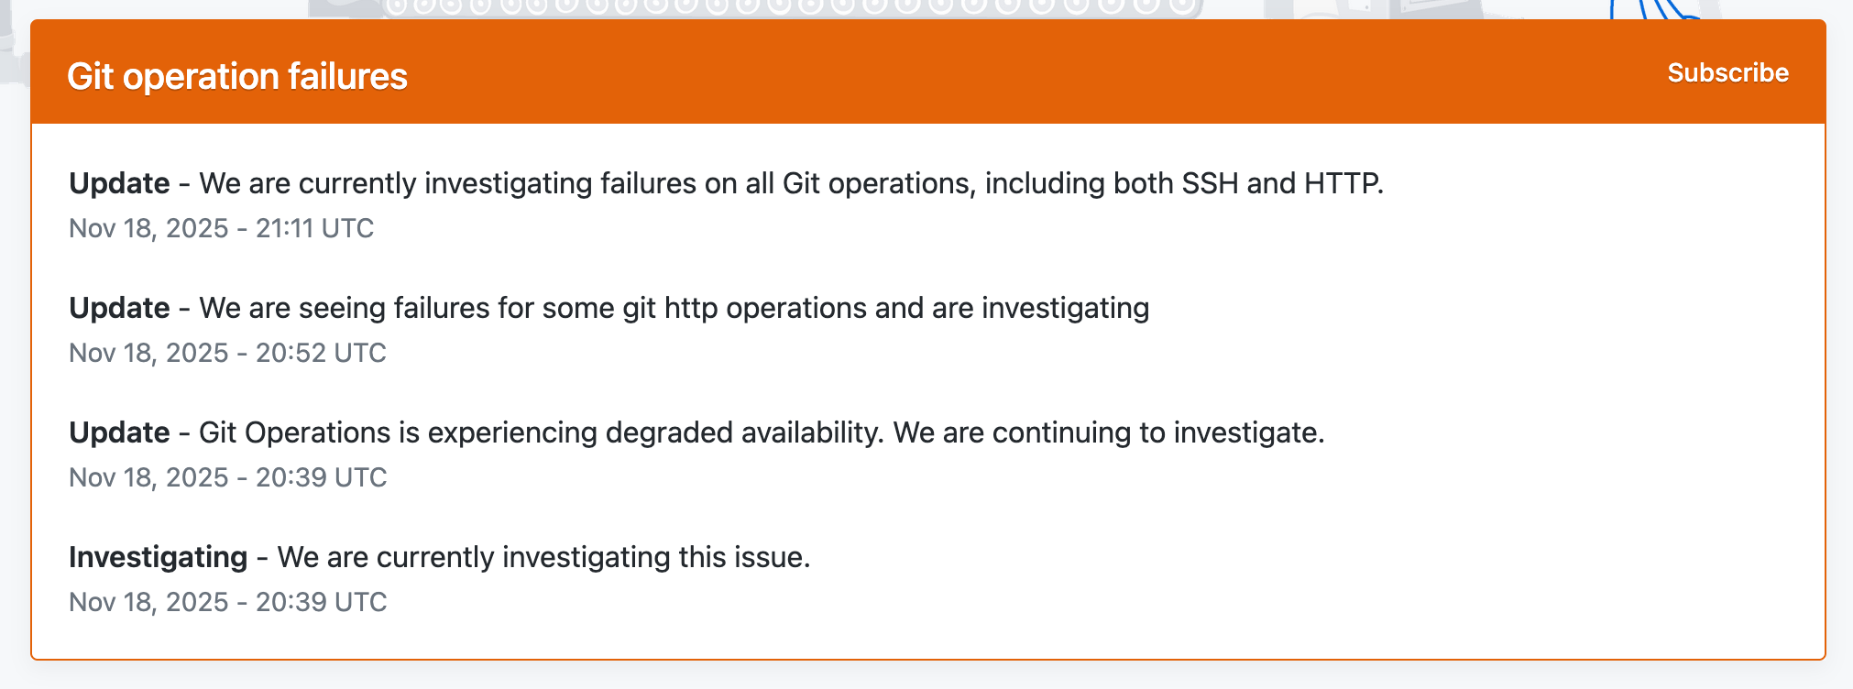Screen dimensions: 1853x689
Task: Click the timestamp under the Investigating entry
Action: pos(227,602)
